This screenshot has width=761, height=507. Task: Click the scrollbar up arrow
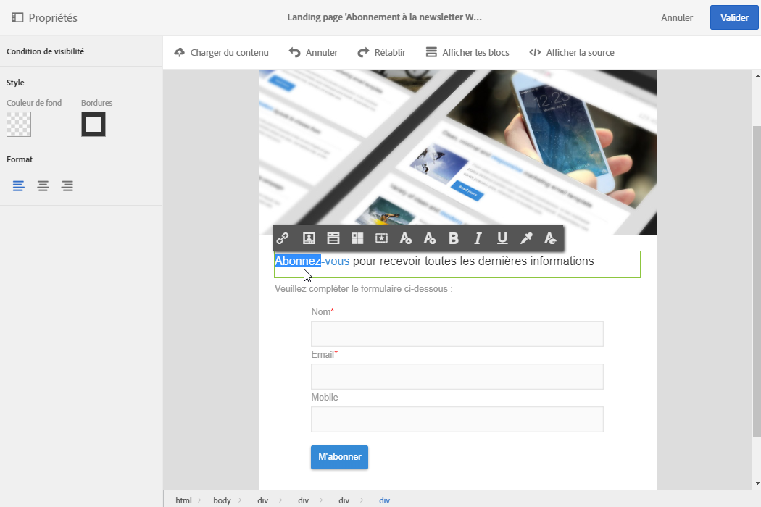point(757,76)
